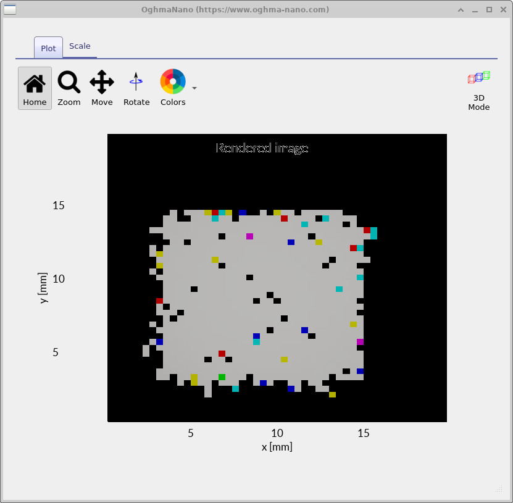The width and height of the screenshot is (513, 503).
Task: Select the Plot tab
Action: coord(48,48)
